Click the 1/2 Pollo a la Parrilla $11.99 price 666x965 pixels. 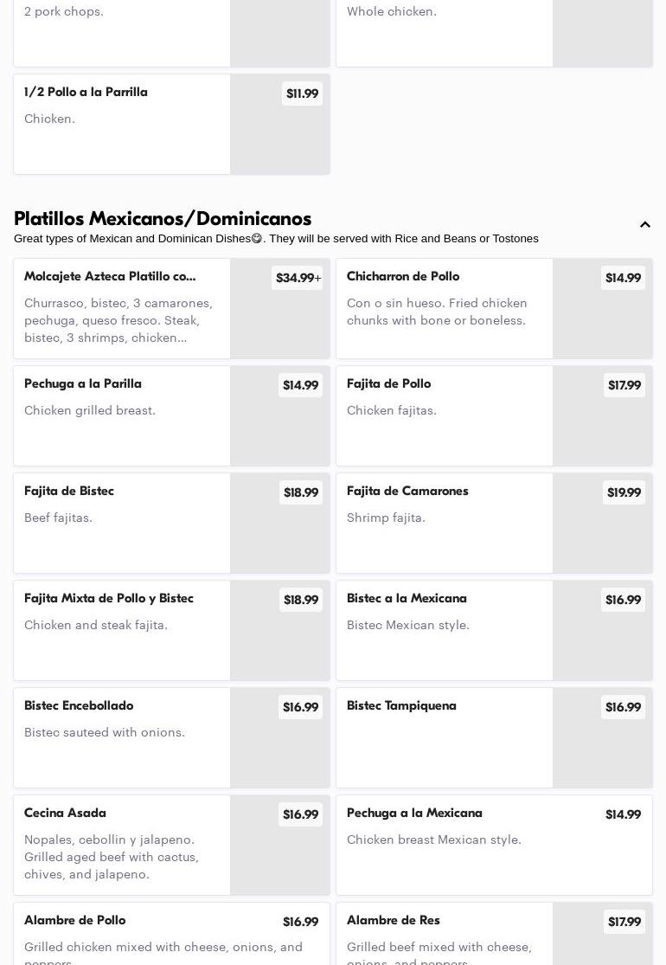(x=302, y=93)
